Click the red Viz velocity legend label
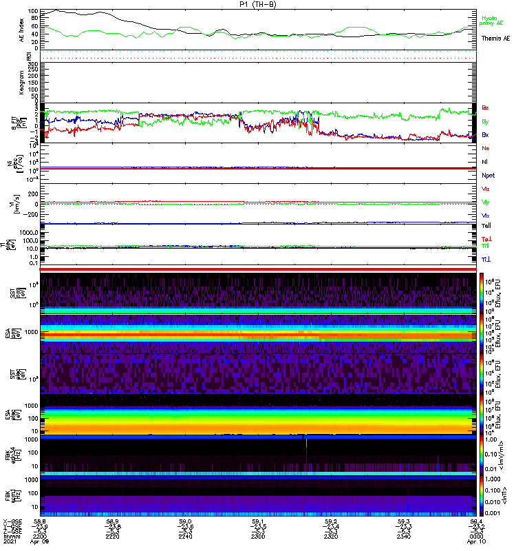The image size is (516, 551). tap(486, 189)
